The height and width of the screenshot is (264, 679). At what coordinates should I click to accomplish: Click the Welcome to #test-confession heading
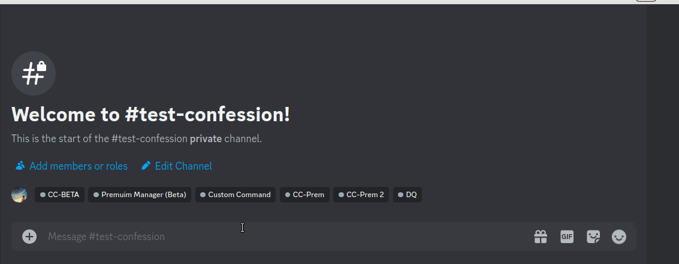(150, 115)
